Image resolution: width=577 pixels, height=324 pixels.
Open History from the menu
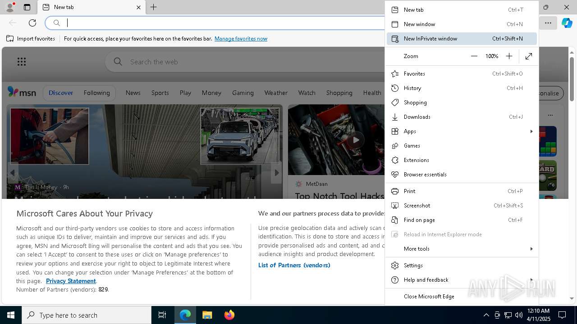(x=462, y=88)
